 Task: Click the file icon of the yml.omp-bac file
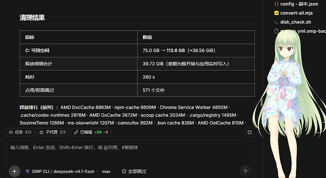click(276, 31)
